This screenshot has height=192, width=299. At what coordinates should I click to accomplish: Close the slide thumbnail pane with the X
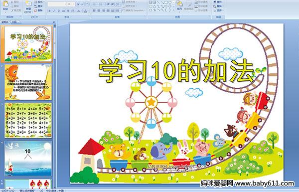tap(54, 22)
